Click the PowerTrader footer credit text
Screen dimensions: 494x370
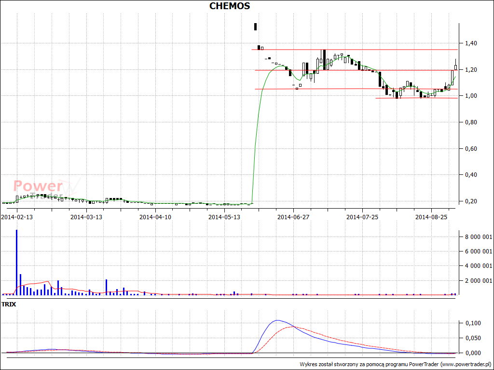(396, 364)
